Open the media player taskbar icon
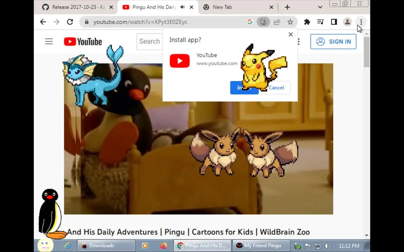The width and height of the screenshot is (404, 252). (145, 245)
